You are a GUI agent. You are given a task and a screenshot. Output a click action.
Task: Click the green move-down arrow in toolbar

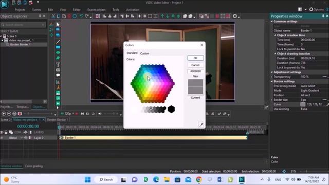(x=168, y=16)
